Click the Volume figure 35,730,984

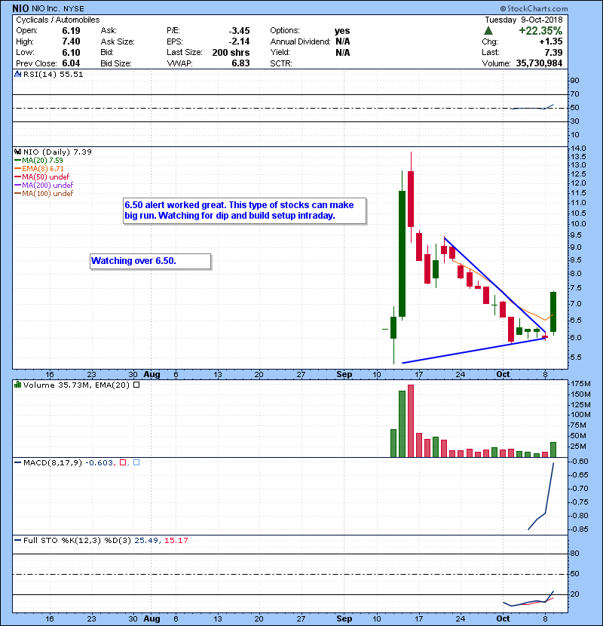(x=539, y=63)
